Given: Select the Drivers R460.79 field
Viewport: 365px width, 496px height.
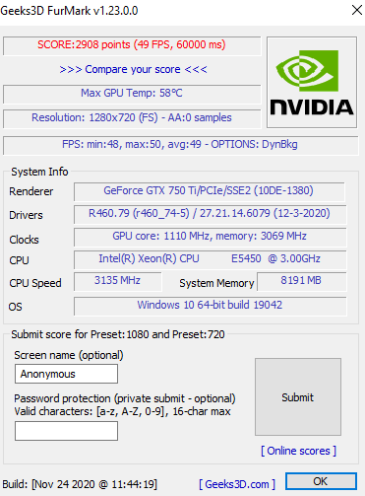Looking at the screenshot, I should click(x=210, y=214).
